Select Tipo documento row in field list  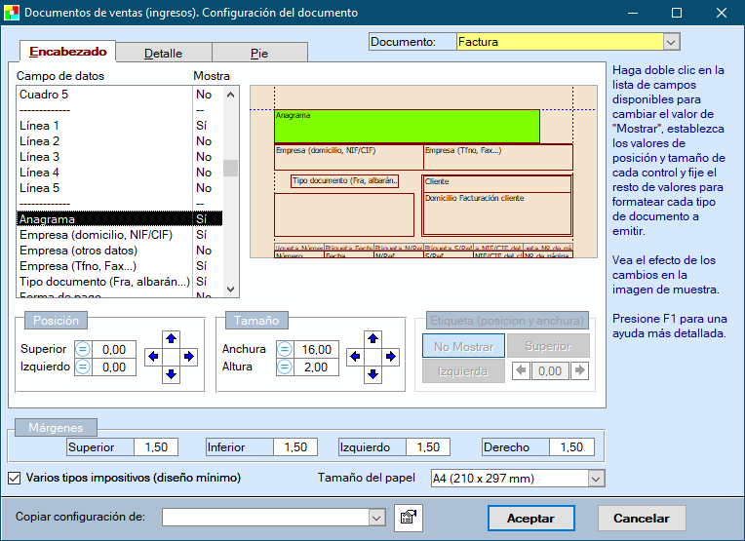tap(104, 282)
